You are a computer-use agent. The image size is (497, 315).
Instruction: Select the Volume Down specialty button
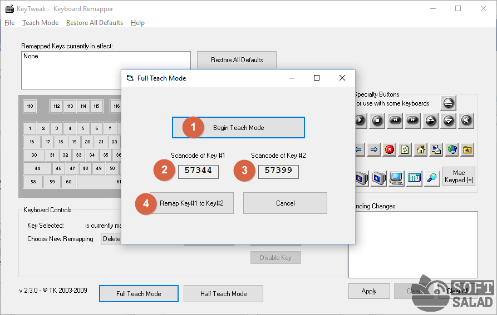[449, 120]
